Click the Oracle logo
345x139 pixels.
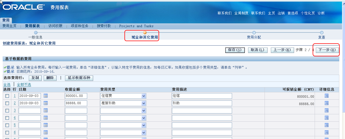[24, 7]
